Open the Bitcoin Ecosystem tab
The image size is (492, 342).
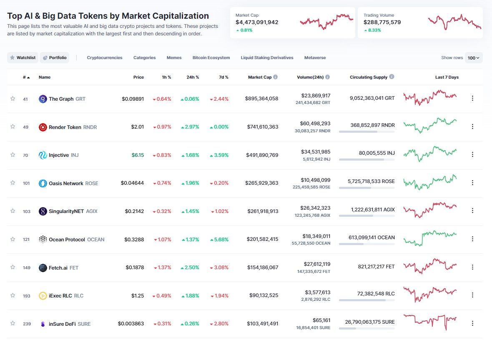point(211,58)
